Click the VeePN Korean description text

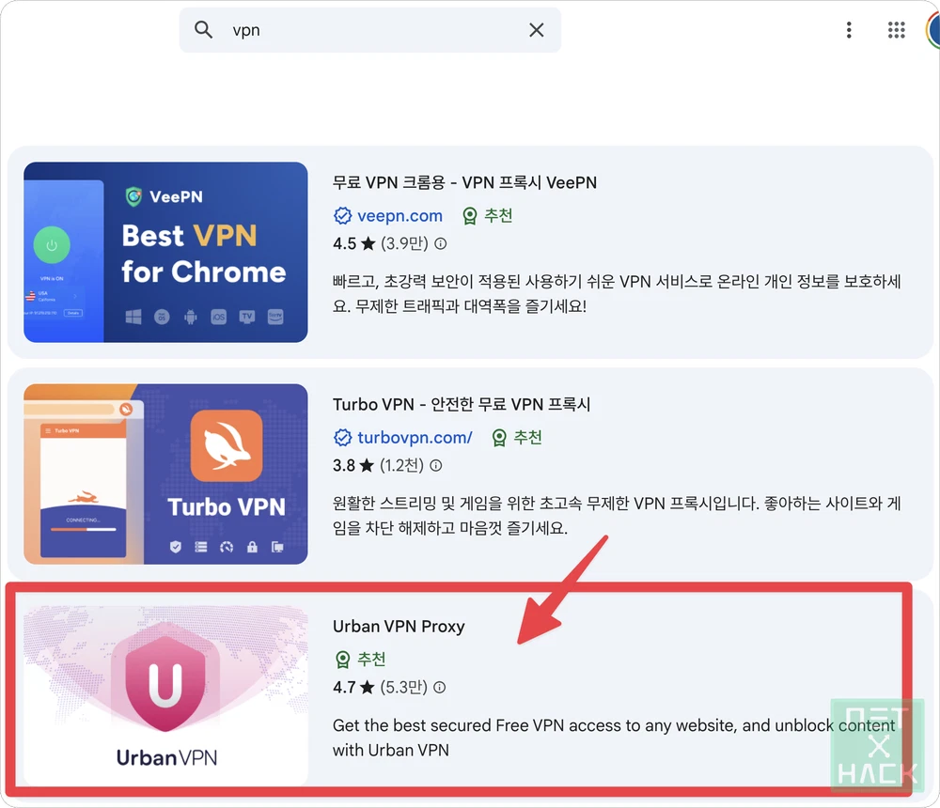[617, 294]
